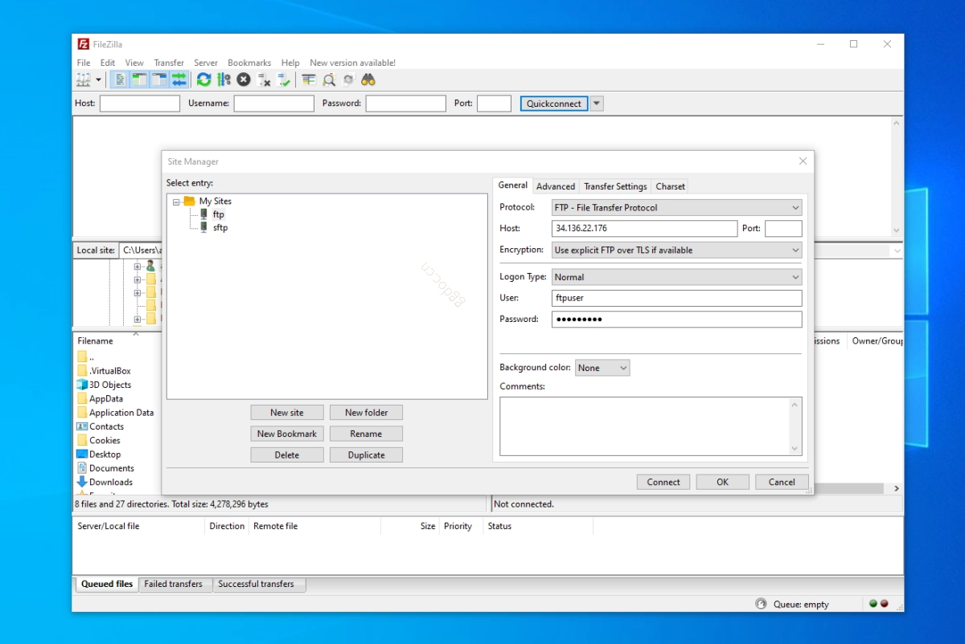Refresh the file and folder lists
965x644 pixels.
[x=203, y=79]
